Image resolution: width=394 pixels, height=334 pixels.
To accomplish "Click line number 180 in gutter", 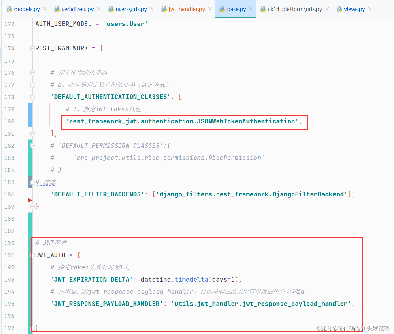I will [x=9, y=121].
